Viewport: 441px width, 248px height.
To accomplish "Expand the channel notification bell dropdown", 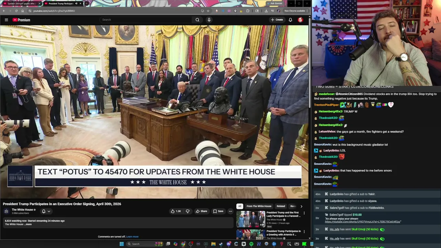I will 46,211.
